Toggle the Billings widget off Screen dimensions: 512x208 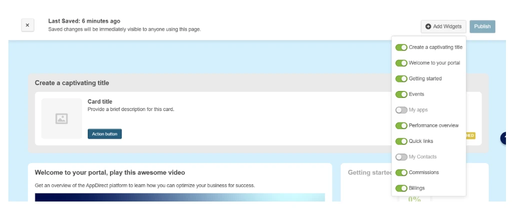pyautogui.click(x=401, y=188)
